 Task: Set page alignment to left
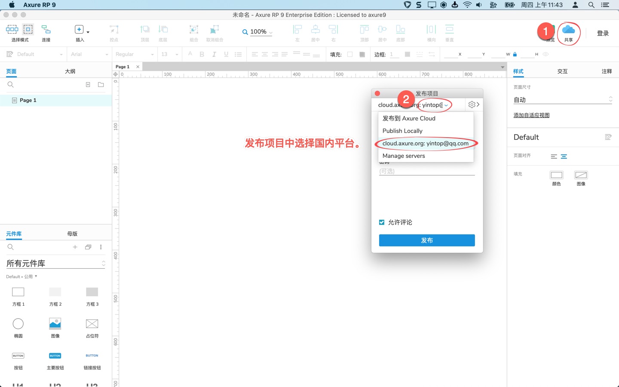click(x=554, y=157)
